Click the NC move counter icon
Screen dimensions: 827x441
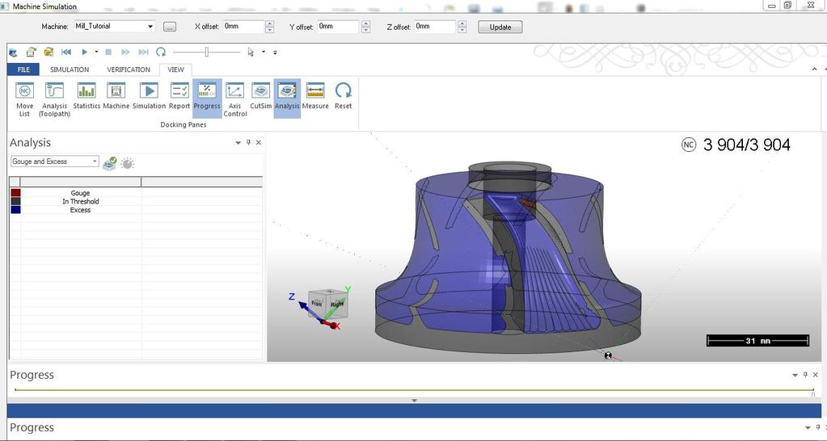689,145
